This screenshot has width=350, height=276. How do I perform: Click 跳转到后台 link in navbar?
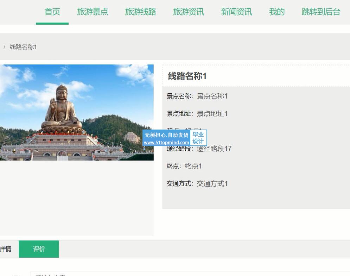point(321,12)
